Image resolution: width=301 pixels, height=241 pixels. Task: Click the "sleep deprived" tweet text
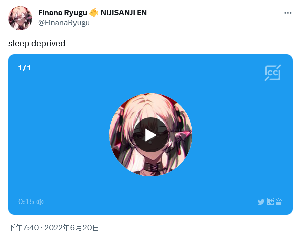pos(37,43)
